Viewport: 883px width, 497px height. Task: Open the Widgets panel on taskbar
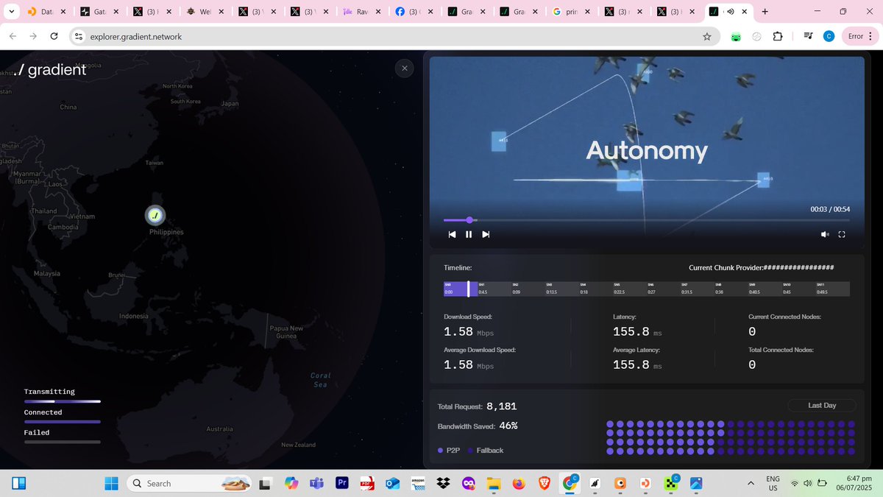pos(18,483)
